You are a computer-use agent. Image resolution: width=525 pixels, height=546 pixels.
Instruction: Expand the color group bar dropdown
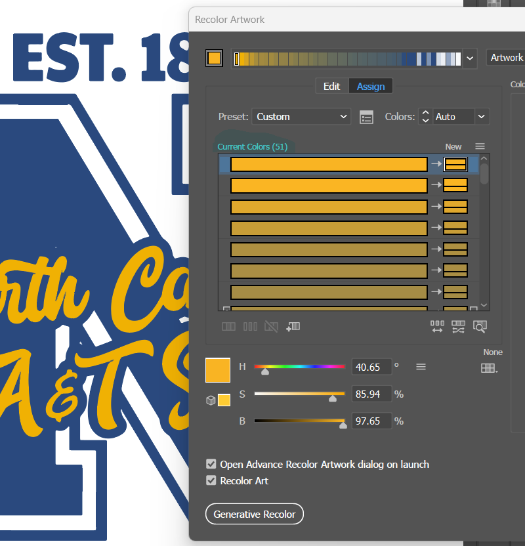point(470,58)
